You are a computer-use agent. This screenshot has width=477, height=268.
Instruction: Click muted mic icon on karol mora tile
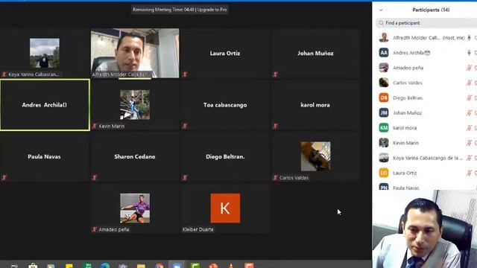(275, 126)
